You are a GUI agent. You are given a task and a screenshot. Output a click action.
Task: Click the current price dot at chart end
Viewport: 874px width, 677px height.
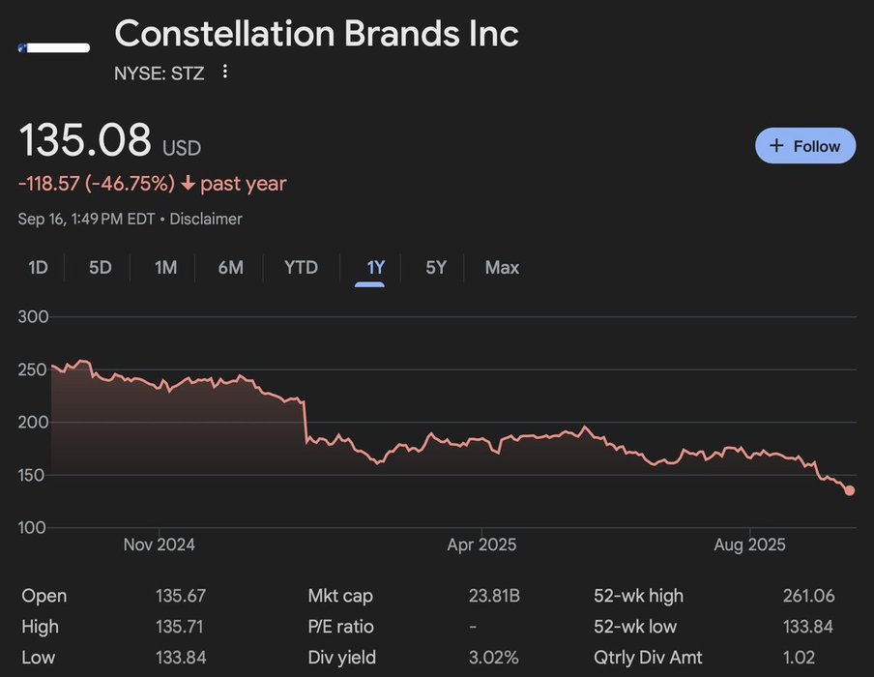(x=850, y=490)
